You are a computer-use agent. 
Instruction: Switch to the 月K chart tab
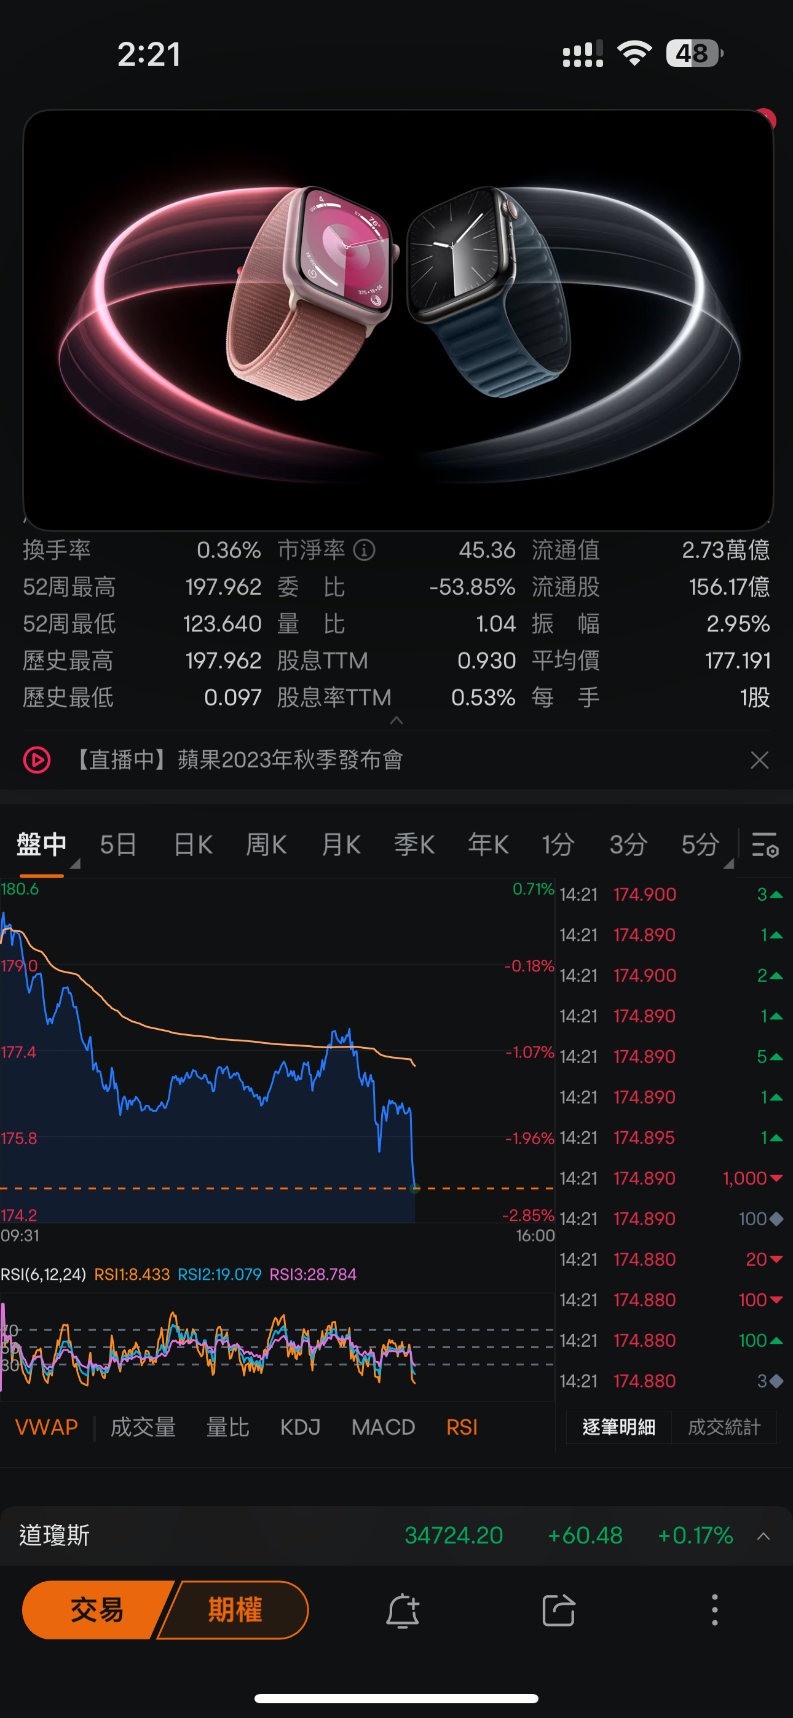click(x=341, y=844)
